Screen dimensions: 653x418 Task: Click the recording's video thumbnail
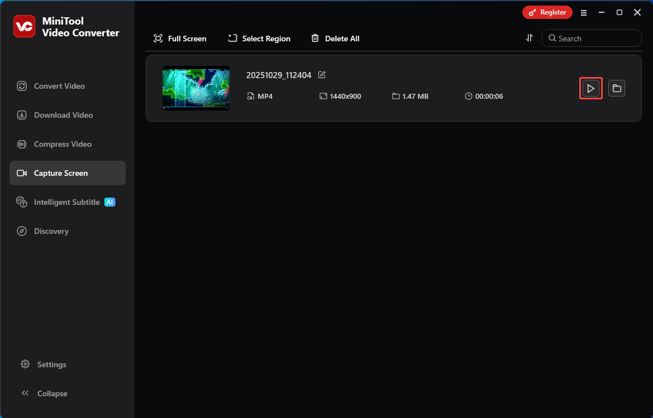pyautogui.click(x=196, y=88)
